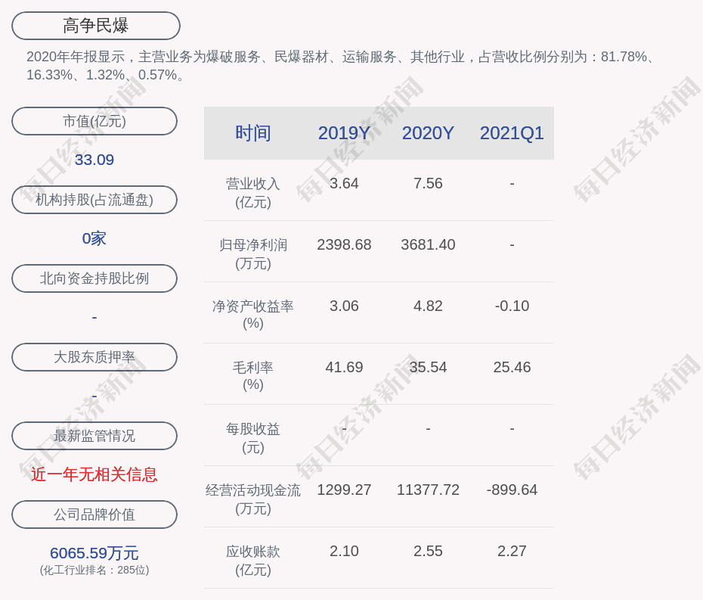Click the 大股东质押率 label pill

[94, 357]
